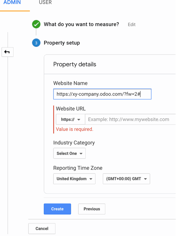Hit the Cancel button

(x=42, y=228)
